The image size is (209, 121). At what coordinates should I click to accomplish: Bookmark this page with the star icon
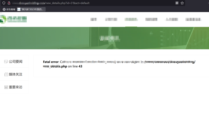pyautogui.click(x=182, y=3)
